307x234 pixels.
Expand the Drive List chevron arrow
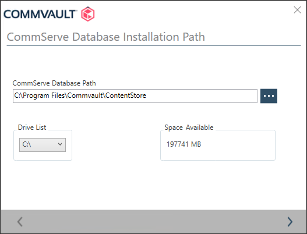[60, 144]
